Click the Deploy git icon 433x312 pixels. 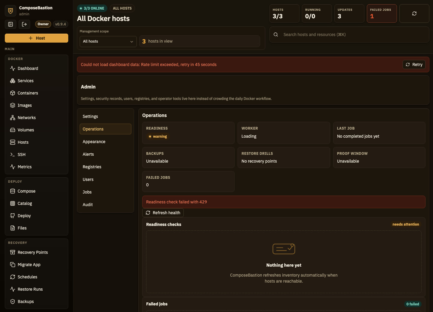pyautogui.click(x=13, y=216)
